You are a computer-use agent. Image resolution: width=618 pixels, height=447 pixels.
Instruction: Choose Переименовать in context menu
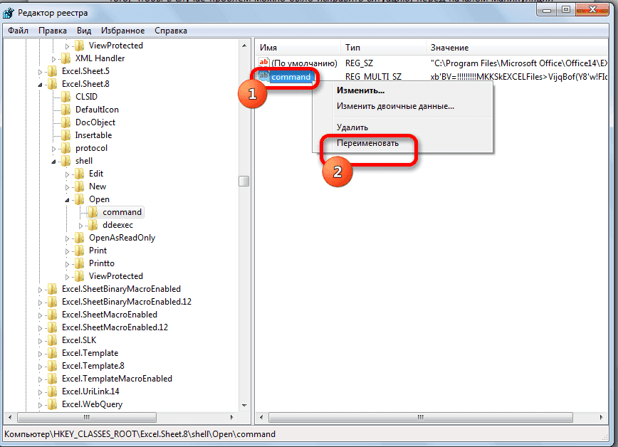pyautogui.click(x=402, y=144)
